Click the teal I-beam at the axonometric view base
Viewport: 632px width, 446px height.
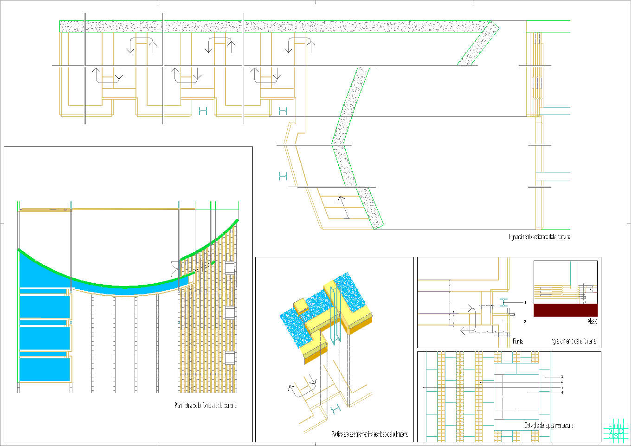tap(336, 408)
